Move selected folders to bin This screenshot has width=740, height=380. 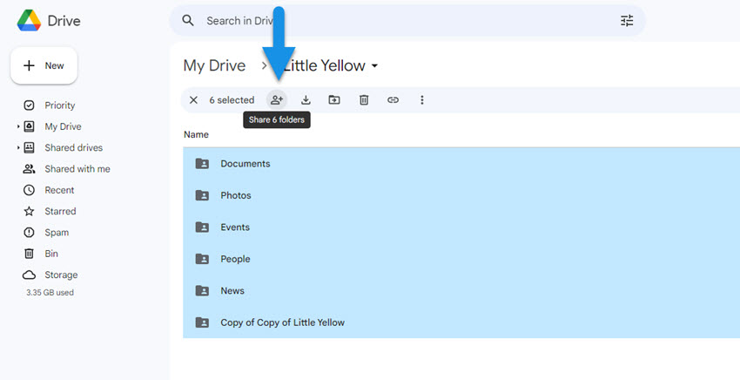click(364, 100)
